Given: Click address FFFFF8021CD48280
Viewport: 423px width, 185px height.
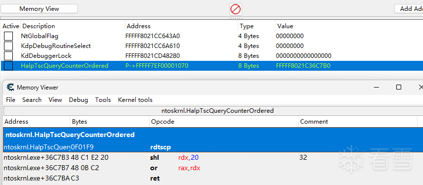Looking at the screenshot, I should click(x=153, y=56).
